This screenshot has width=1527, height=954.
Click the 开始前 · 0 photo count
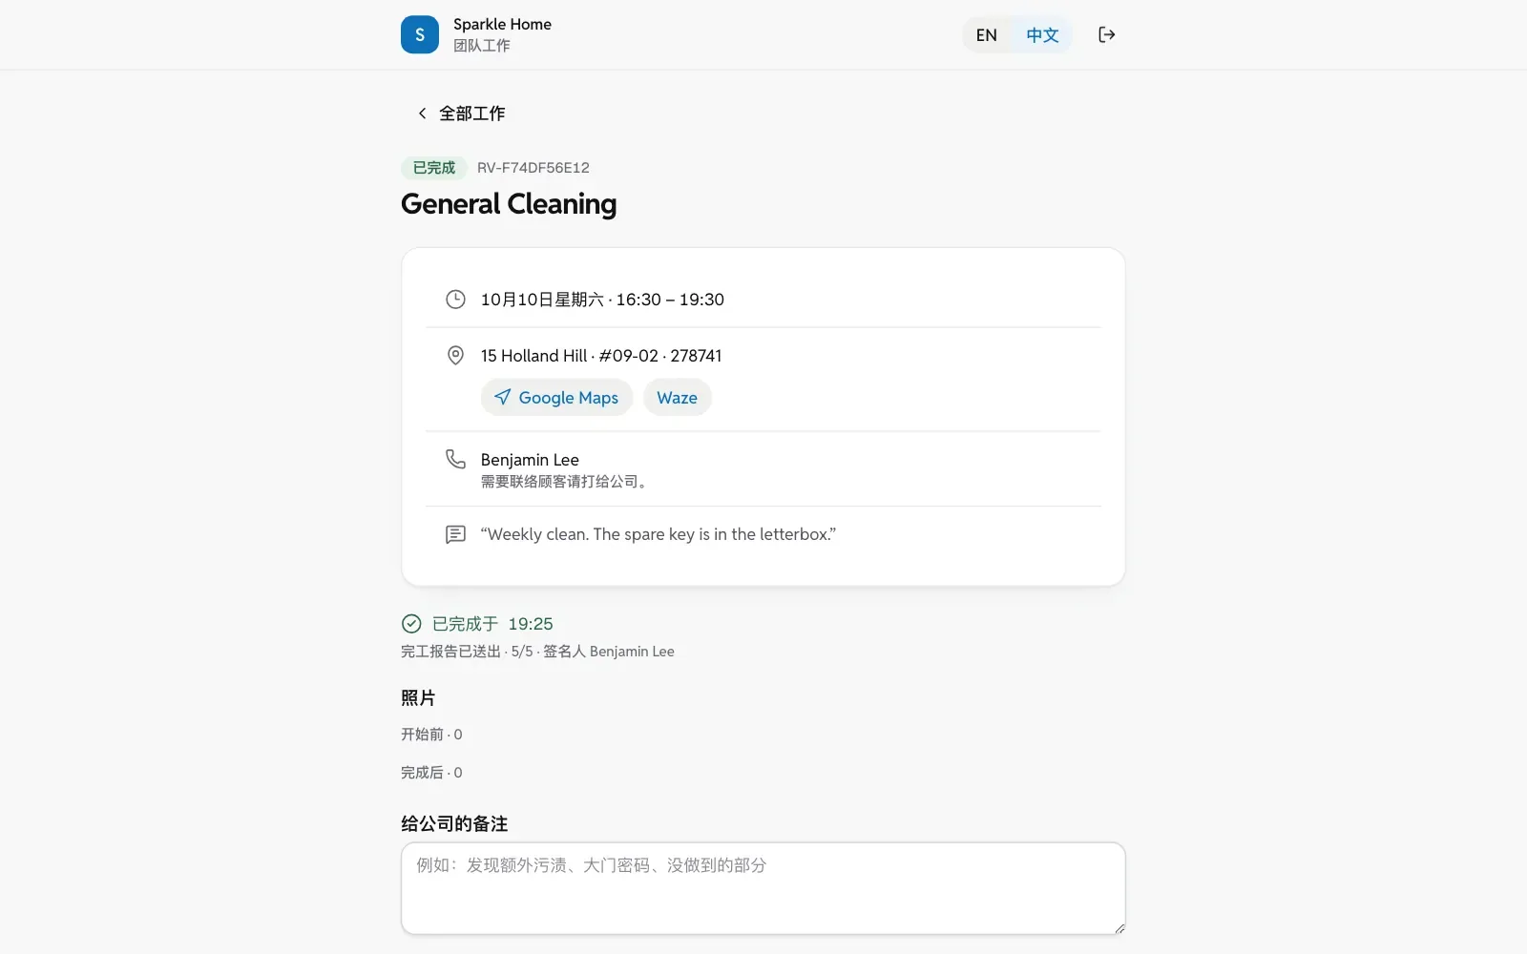tap(431, 735)
